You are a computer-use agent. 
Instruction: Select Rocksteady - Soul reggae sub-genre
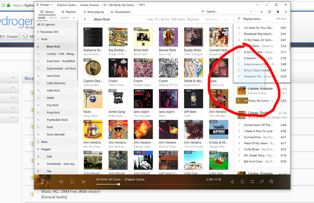pos(56,164)
